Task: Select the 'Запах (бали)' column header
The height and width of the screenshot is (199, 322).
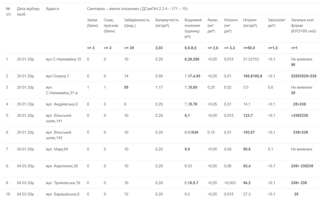Action: click(x=92, y=22)
